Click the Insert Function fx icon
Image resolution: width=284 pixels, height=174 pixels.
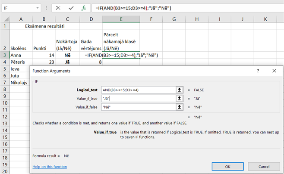point(84,8)
